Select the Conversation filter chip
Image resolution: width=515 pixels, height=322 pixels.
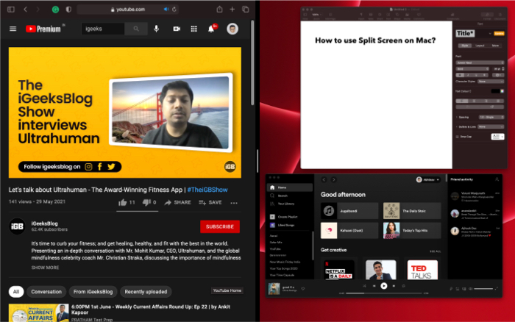pyautogui.click(x=46, y=291)
